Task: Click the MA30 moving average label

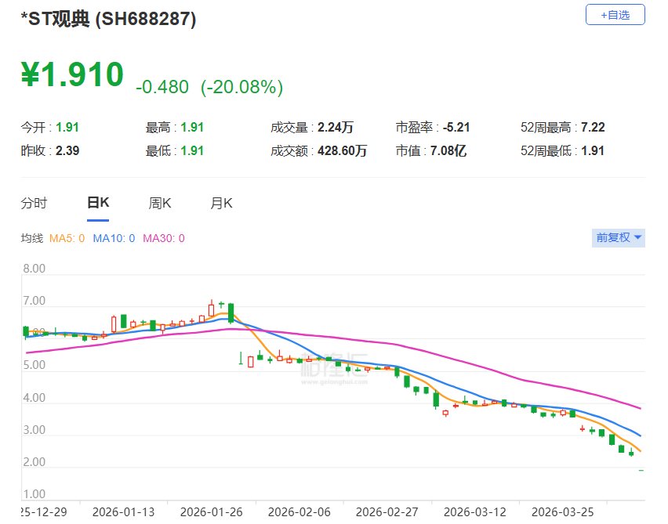Action: [x=164, y=238]
